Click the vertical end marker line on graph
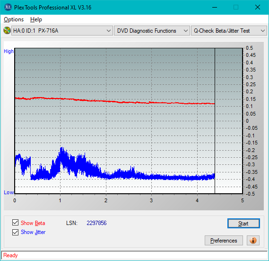 pos(215,121)
